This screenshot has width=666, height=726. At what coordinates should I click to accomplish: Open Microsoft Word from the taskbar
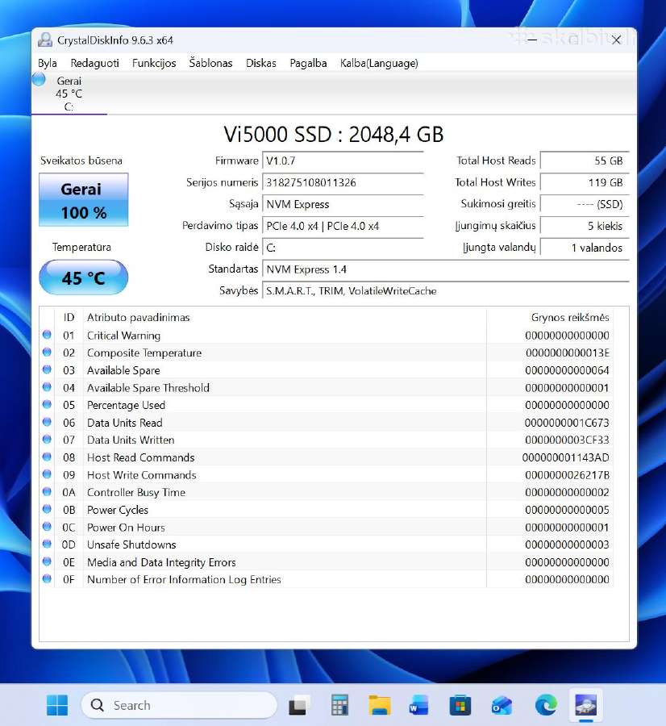[x=418, y=706]
